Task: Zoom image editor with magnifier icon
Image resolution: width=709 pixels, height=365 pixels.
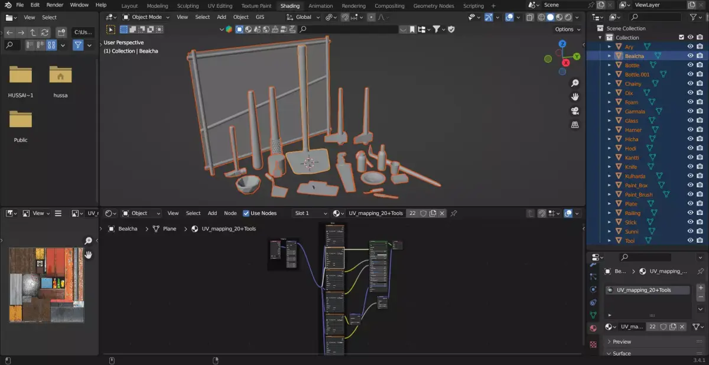Action: click(x=88, y=240)
